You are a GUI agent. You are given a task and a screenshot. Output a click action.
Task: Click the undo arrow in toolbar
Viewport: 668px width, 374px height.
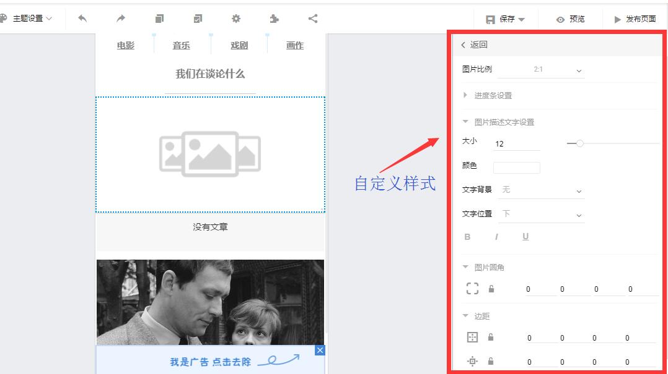(x=82, y=19)
